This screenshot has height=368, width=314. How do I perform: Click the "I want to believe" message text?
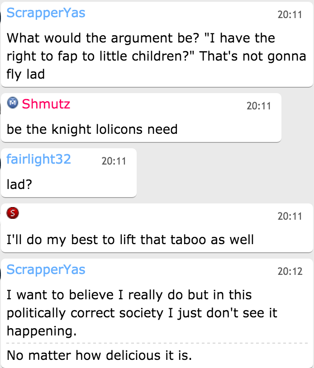[142, 313]
